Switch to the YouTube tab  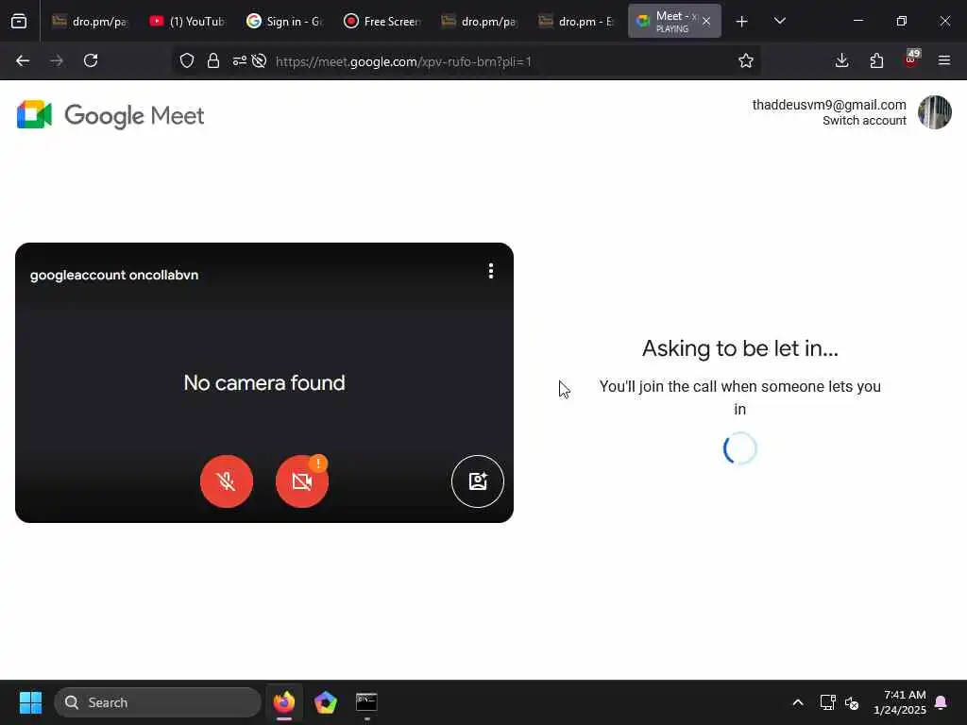pos(188,22)
